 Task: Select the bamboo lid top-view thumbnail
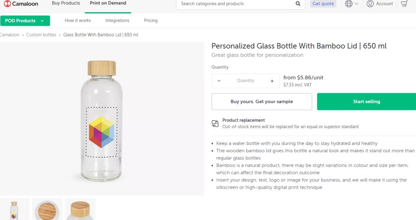click(47, 209)
